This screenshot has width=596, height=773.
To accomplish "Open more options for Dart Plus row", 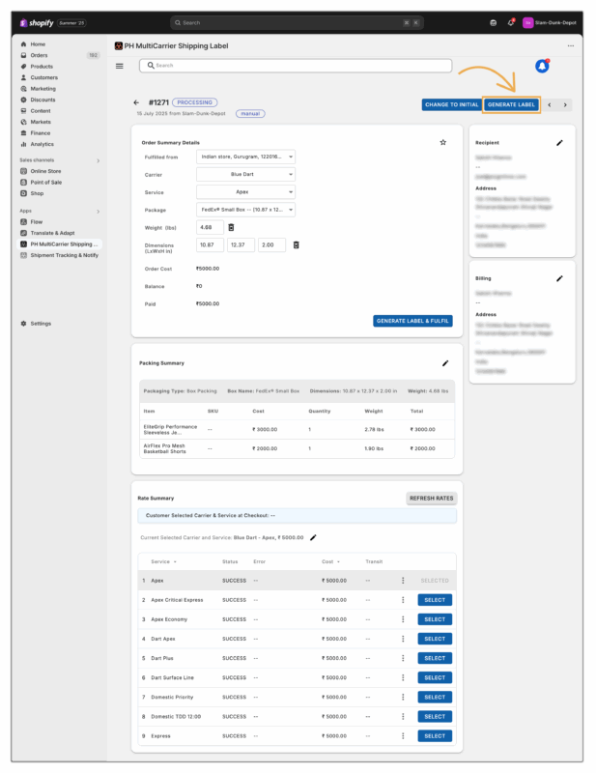I will click(x=403, y=658).
